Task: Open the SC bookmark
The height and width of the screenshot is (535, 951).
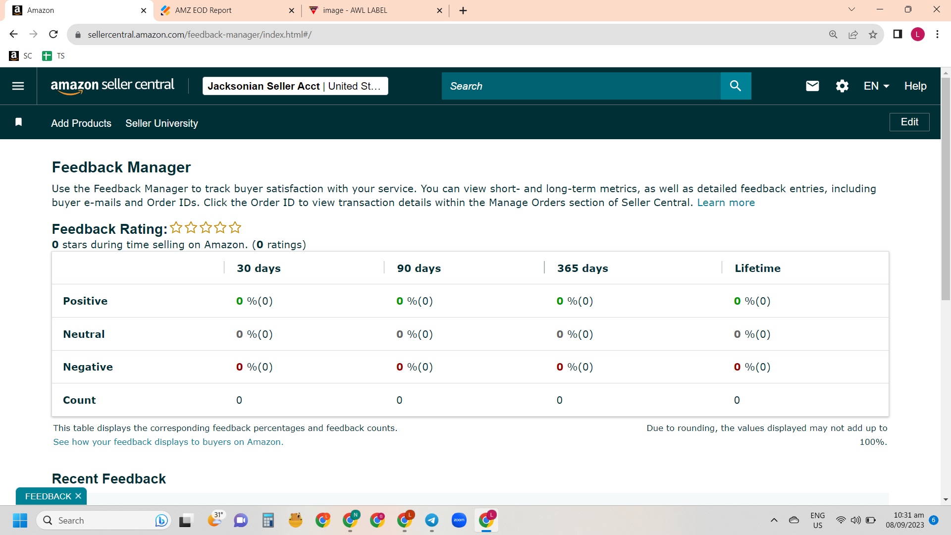Action: (21, 56)
